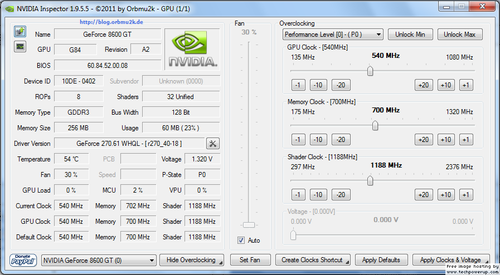Increase Memory Clock by 1 MHz

(466, 139)
